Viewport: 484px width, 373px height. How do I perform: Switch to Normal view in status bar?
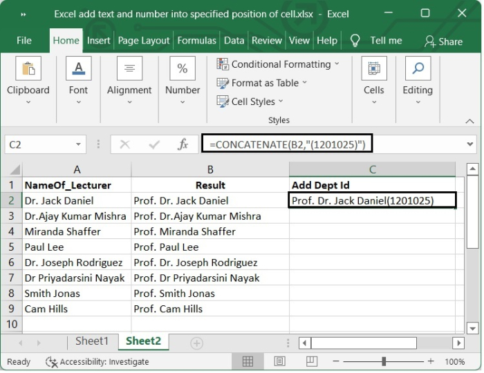(x=248, y=361)
